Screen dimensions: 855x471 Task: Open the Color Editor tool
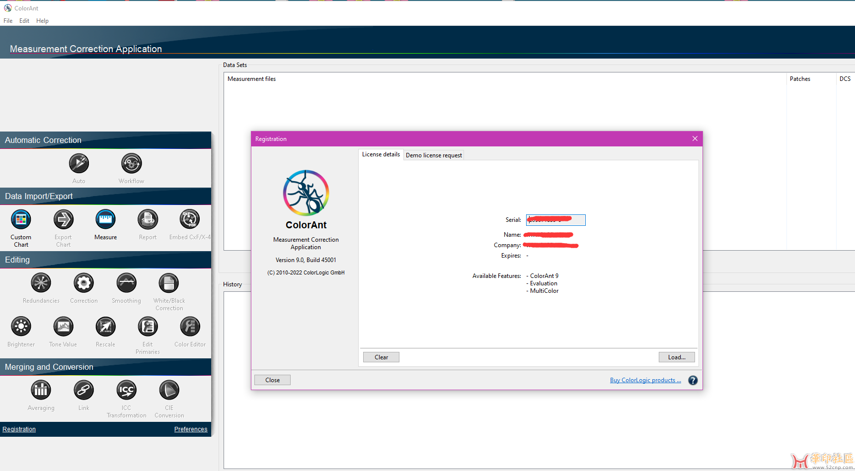pyautogui.click(x=190, y=327)
